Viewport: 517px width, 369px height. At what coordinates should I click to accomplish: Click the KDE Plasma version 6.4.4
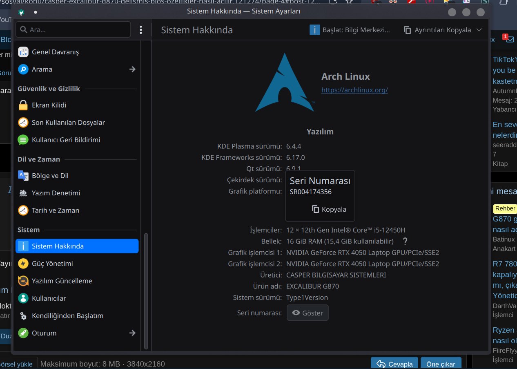click(294, 146)
